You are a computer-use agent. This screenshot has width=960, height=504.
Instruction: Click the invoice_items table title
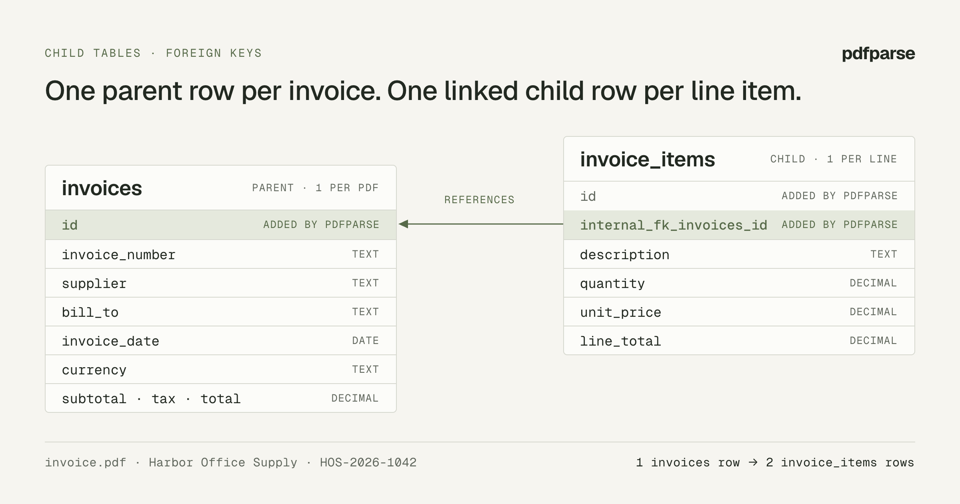point(647,159)
